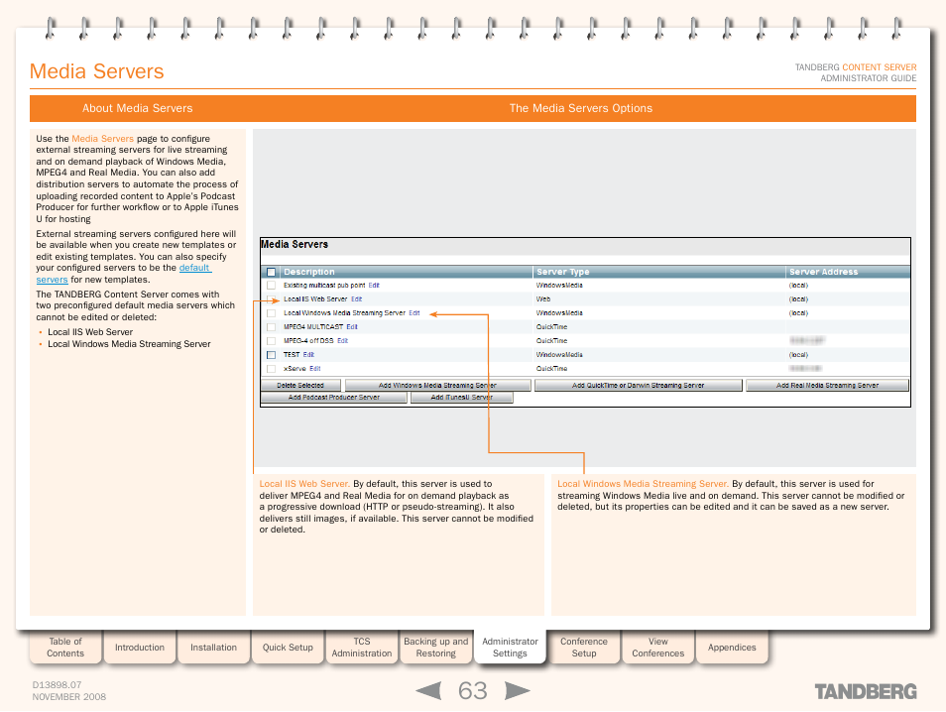This screenshot has width=946, height=712.
Task: Check the xServe row checkbox
Action: click(272, 369)
